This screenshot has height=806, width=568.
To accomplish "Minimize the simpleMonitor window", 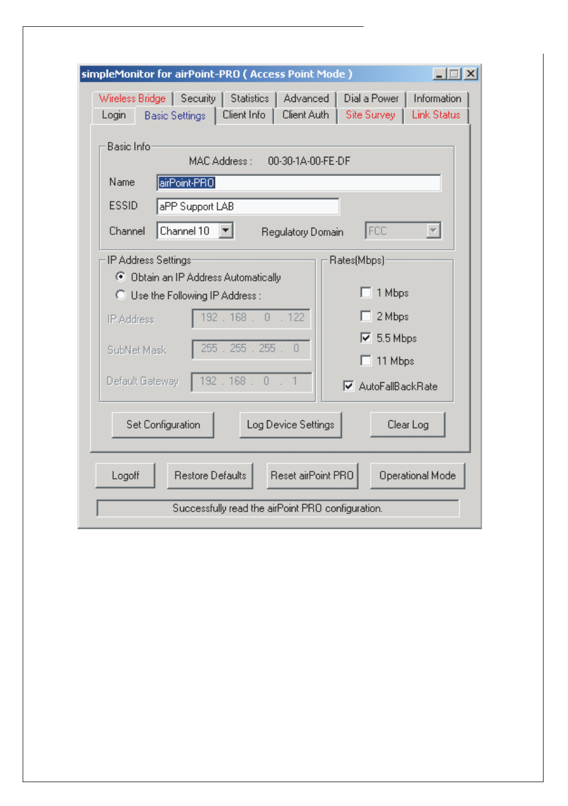I will tap(440, 74).
